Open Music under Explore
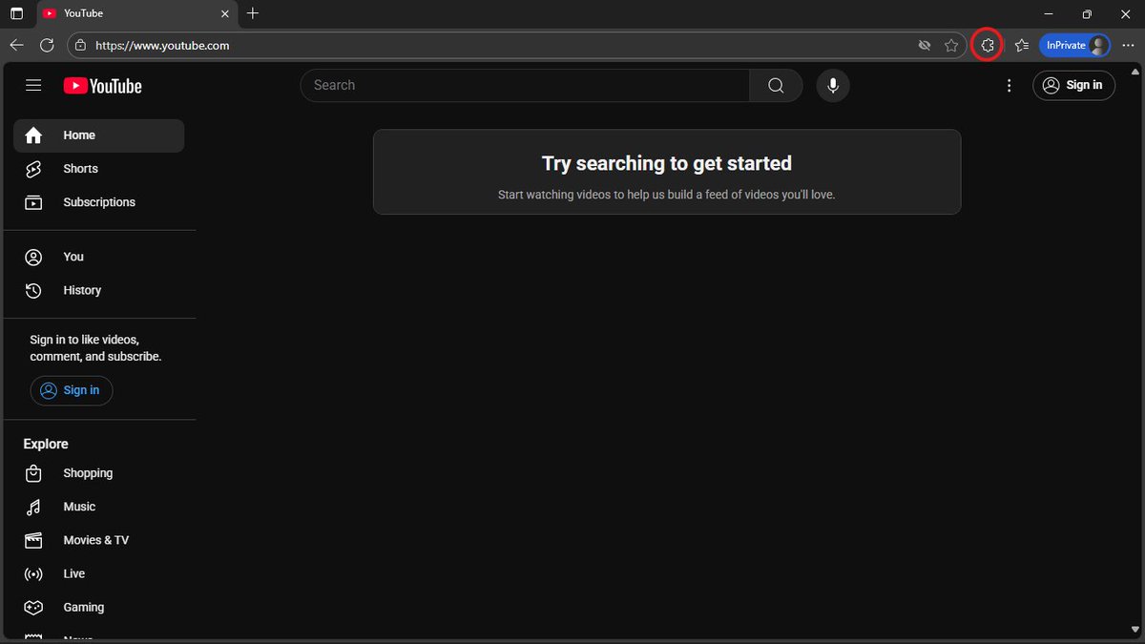 pos(99,507)
